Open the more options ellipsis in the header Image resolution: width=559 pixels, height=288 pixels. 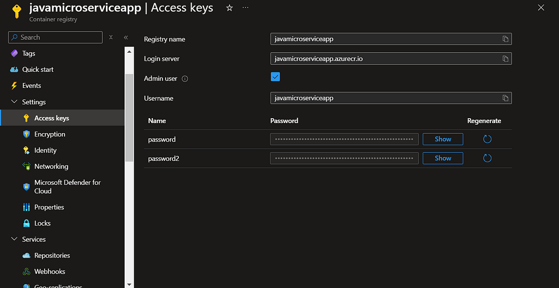(x=245, y=7)
